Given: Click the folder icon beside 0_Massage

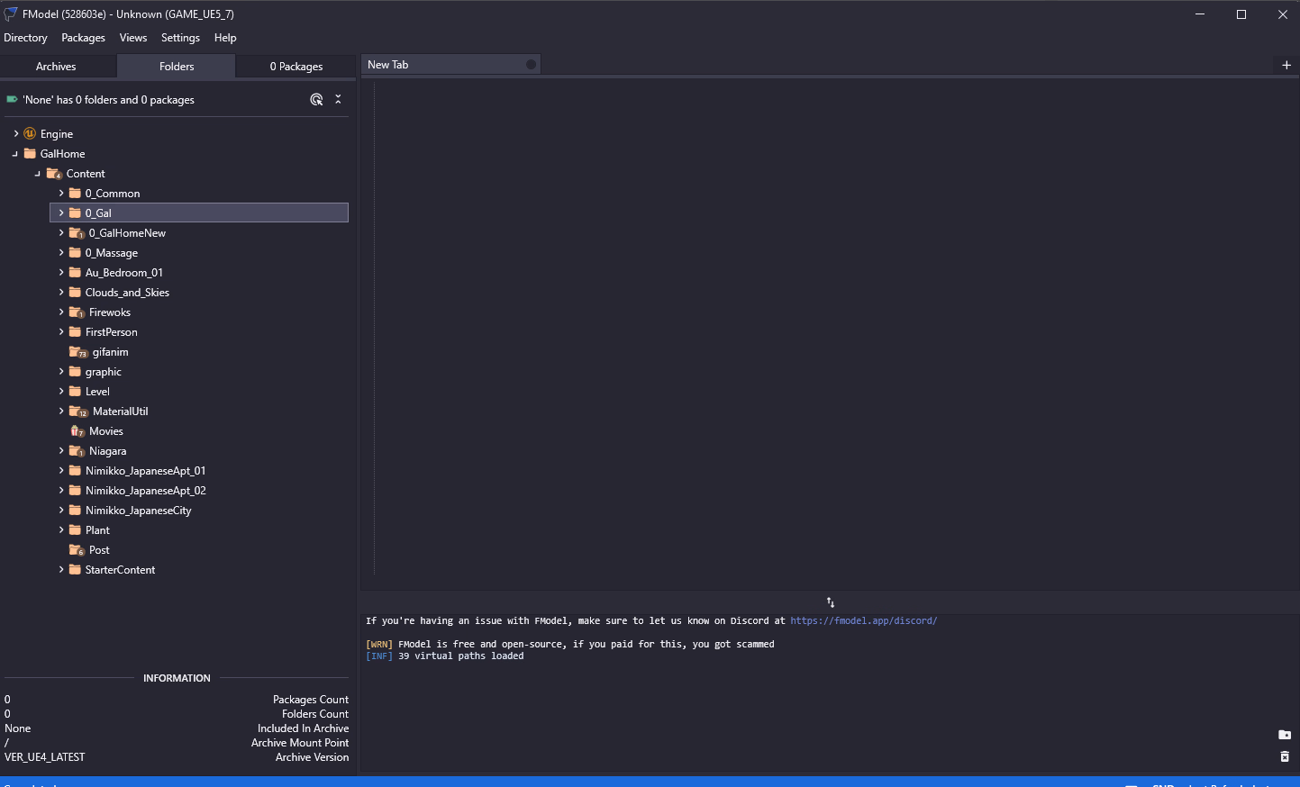Looking at the screenshot, I should pos(76,252).
